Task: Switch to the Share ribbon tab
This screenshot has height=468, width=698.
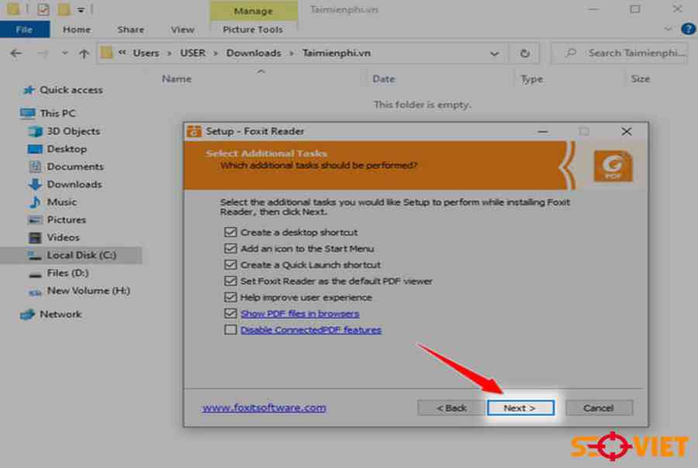Action: click(x=130, y=29)
